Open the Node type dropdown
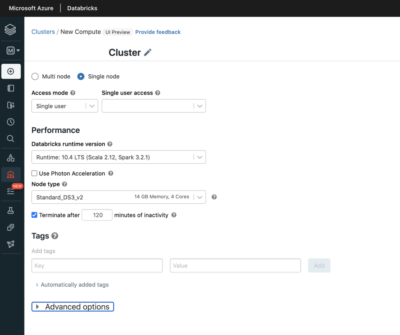Screen dimensions: 400x335 tap(118, 197)
